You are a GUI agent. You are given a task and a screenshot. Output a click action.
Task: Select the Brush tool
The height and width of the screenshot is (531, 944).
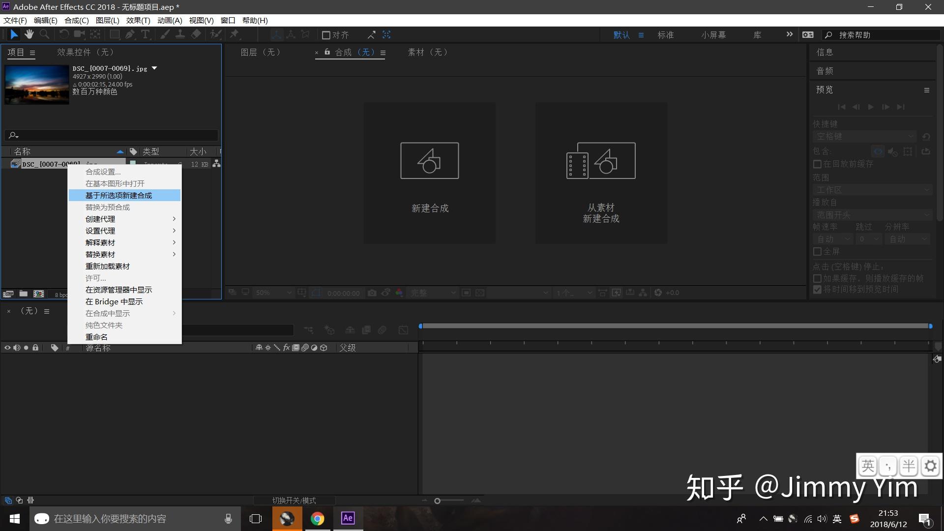(165, 34)
